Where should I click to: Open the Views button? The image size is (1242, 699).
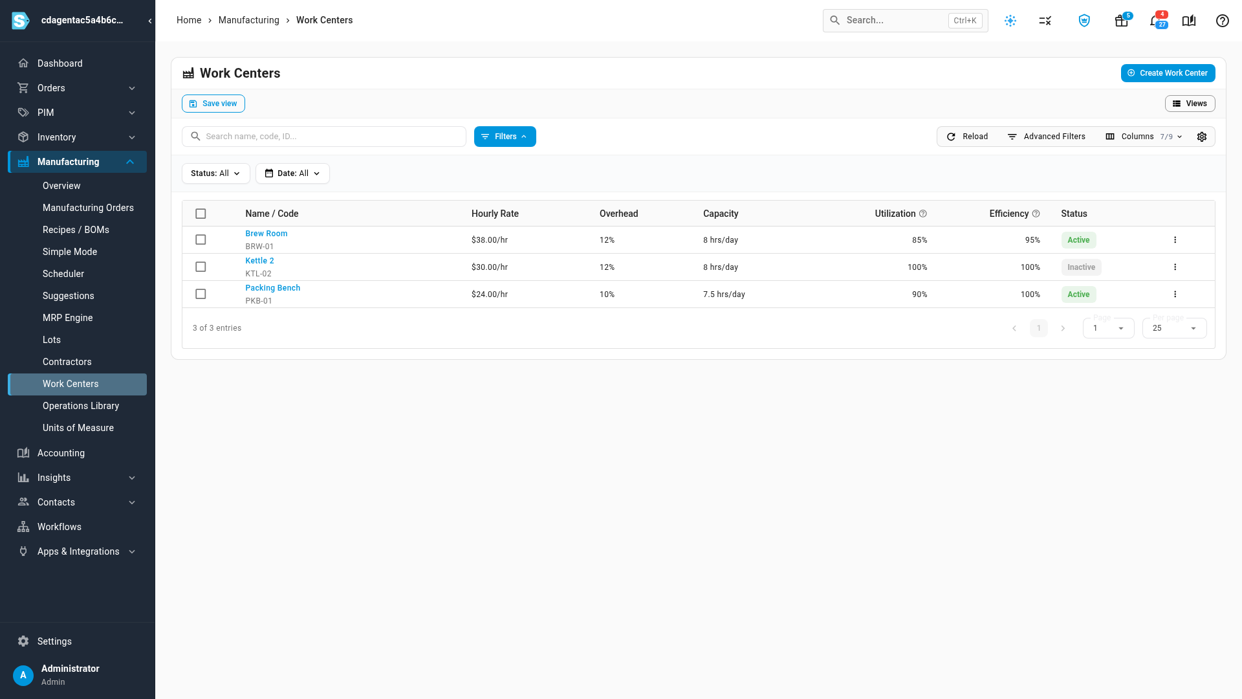[1190, 104]
